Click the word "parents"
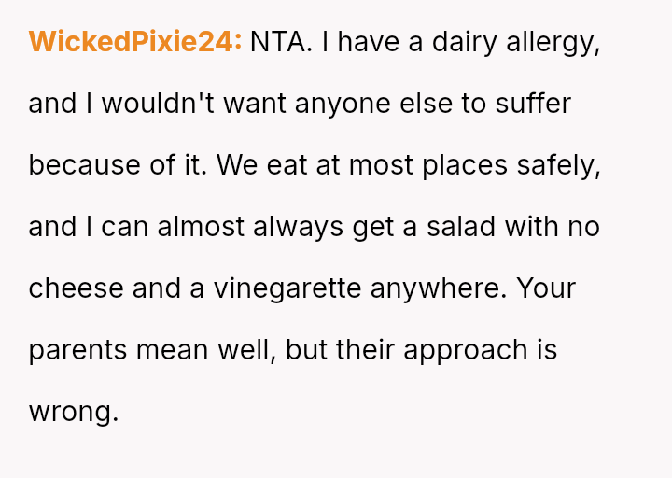672x478 pixels. coord(77,350)
